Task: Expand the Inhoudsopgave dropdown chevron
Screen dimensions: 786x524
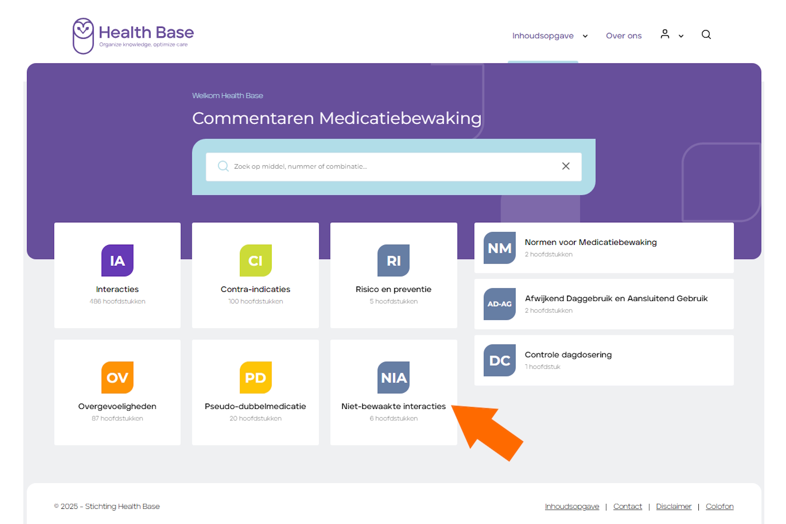Action: (585, 36)
